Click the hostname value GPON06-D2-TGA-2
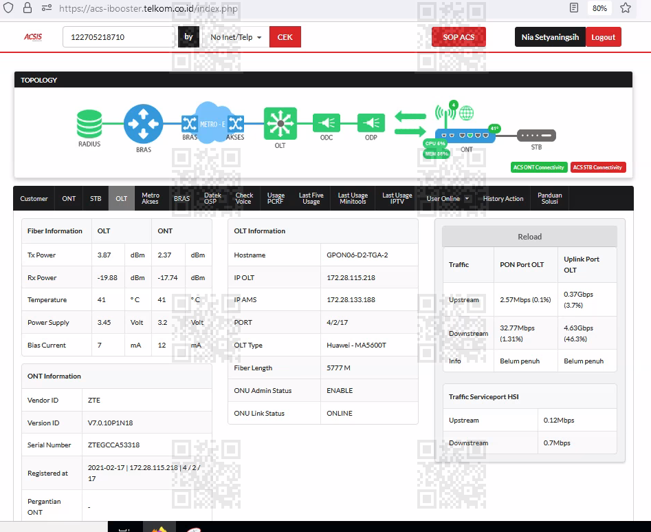The height and width of the screenshot is (532, 651). point(357,255)
